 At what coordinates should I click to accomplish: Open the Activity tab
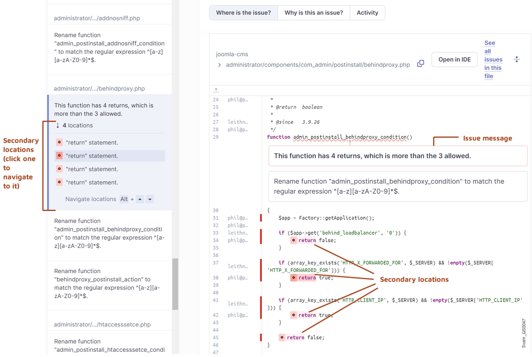tap(367, 13)
